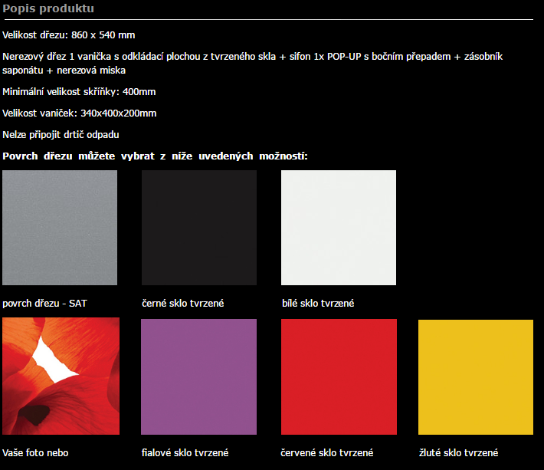Viewport: 544px width, 470px height.
Task: Select the grey SAT surface swatch
Action: click(60, 228)
